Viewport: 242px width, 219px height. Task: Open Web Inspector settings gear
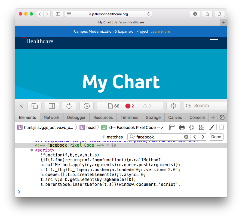[x=222, y=118]
